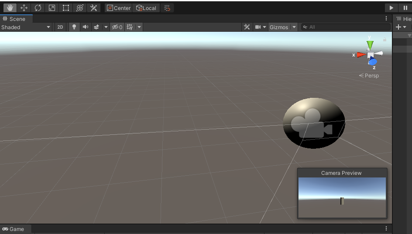Toggle pivot mode Center button
412x234 pixels.
[119, 8]
